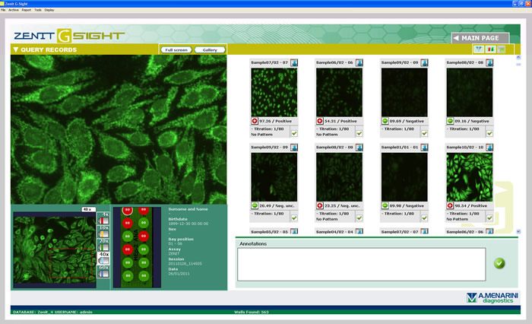Open the Archive menu
Viewport: 532px width, 324px height.
[x=14, y=10]
